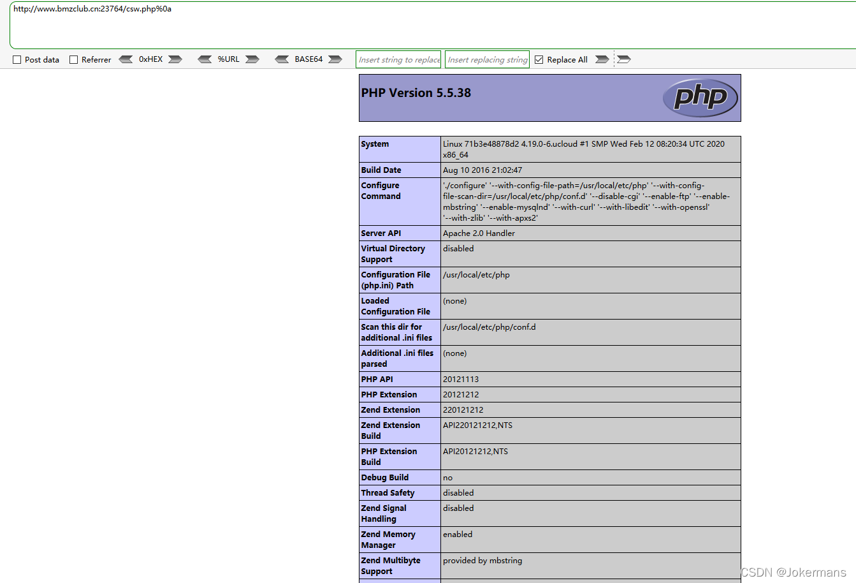Uncheck the Replace All checkbox
The width and height of the screenshot is (856, 583).
[x=539, y=60]
